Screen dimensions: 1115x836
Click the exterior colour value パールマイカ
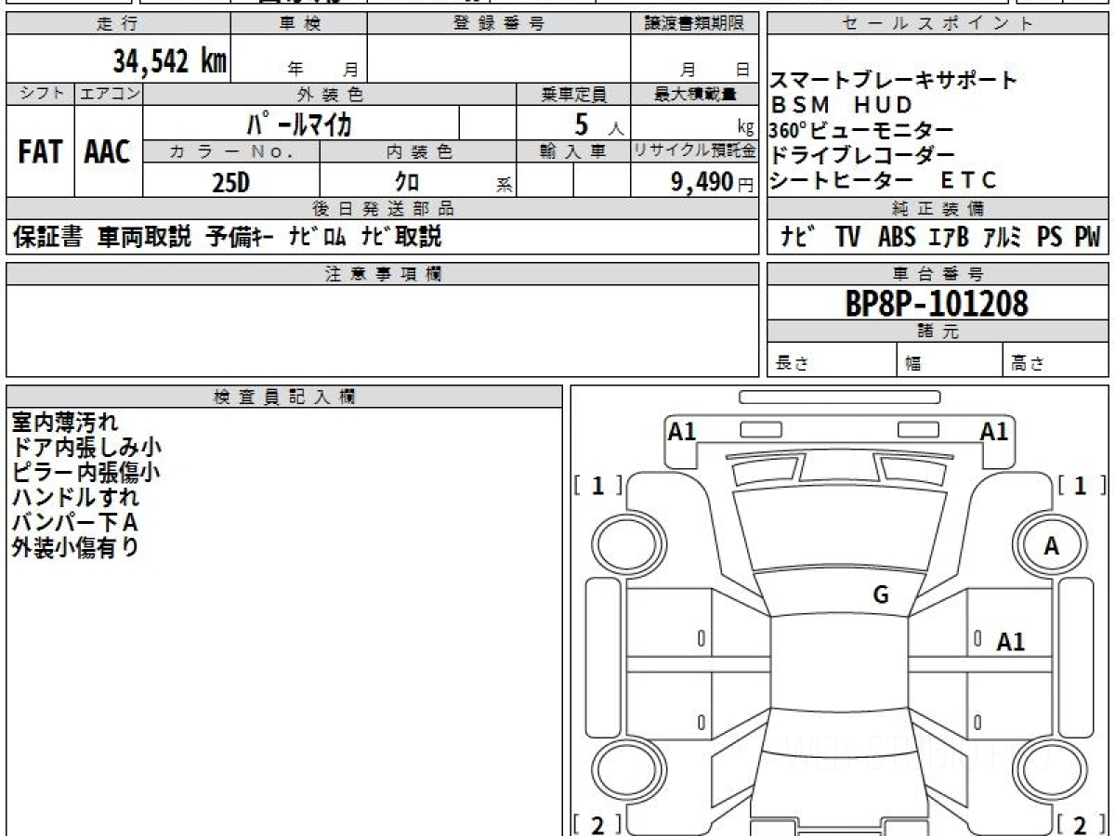point(298,123)
